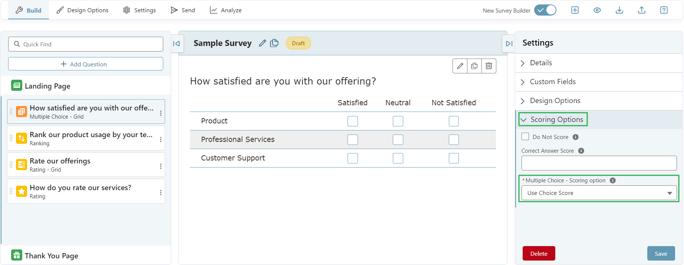684x265 pixels.
Task: Switch to the Settings tab
Action: [x=139, y=10]
